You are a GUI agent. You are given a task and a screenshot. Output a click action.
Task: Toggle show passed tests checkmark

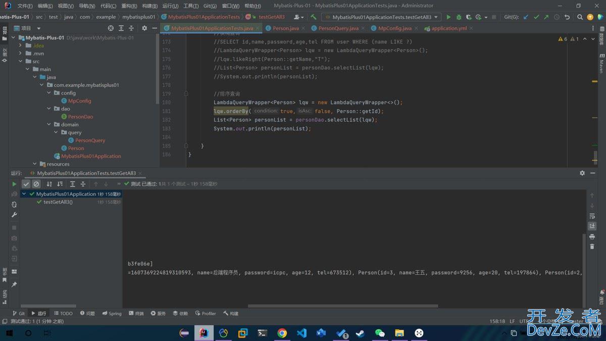26,184
